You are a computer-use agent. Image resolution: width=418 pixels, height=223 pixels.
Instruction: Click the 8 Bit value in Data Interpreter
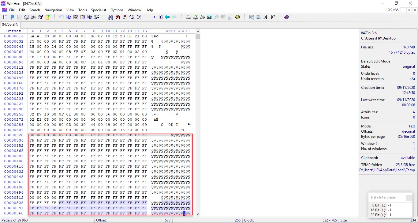(390, 205)
